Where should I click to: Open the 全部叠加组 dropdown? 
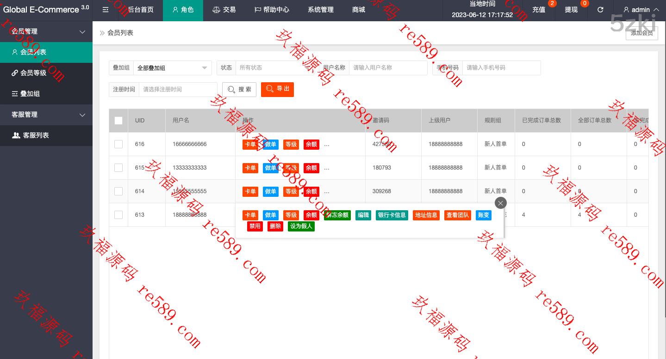coord(172,68)
